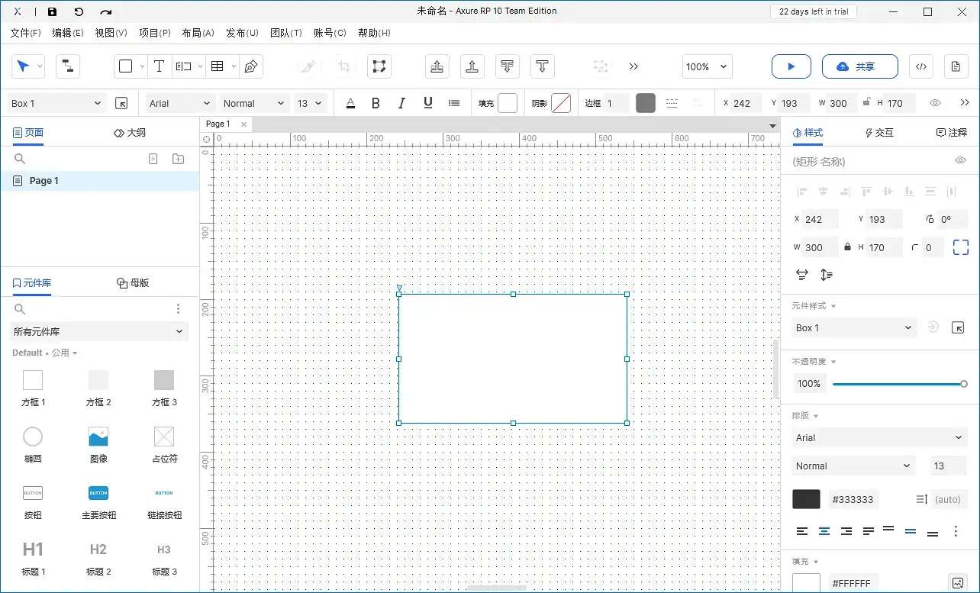Select the Pen drawing tool
The width and height of the screenshot is (980, 593).
click(250, 66)
